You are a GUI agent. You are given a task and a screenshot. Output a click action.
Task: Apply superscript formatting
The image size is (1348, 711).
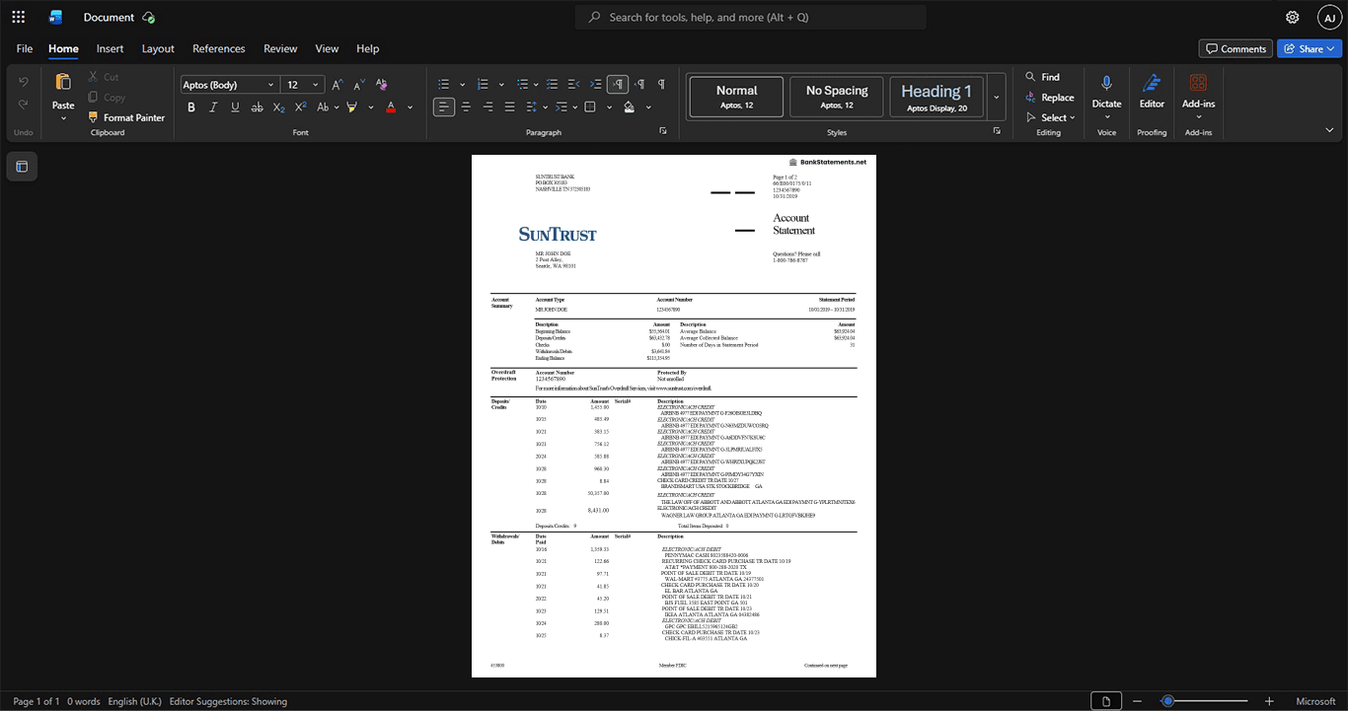click(300, 107)
